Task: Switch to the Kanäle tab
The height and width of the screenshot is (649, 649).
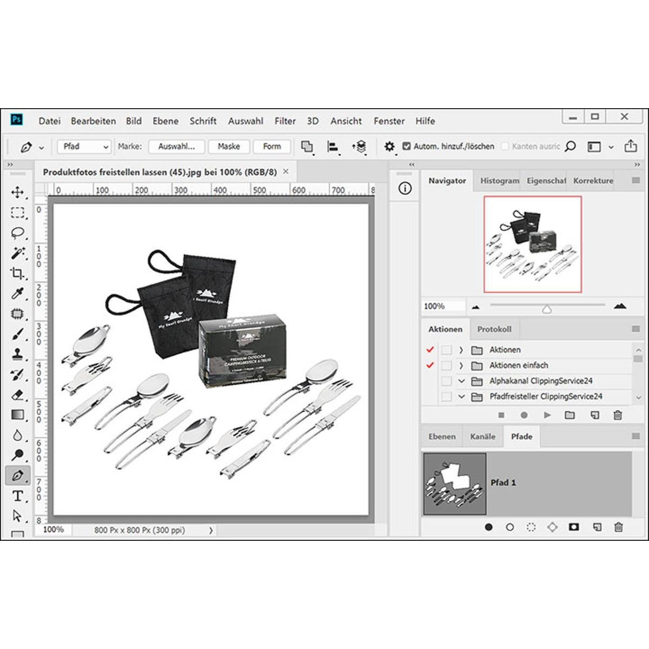Action: point(483,436)
